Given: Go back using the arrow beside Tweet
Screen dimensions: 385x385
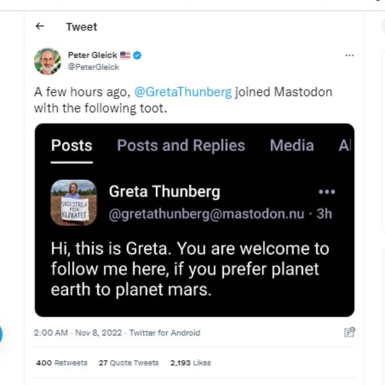Looking at the screenshot, I should click(x=40, y=26).
